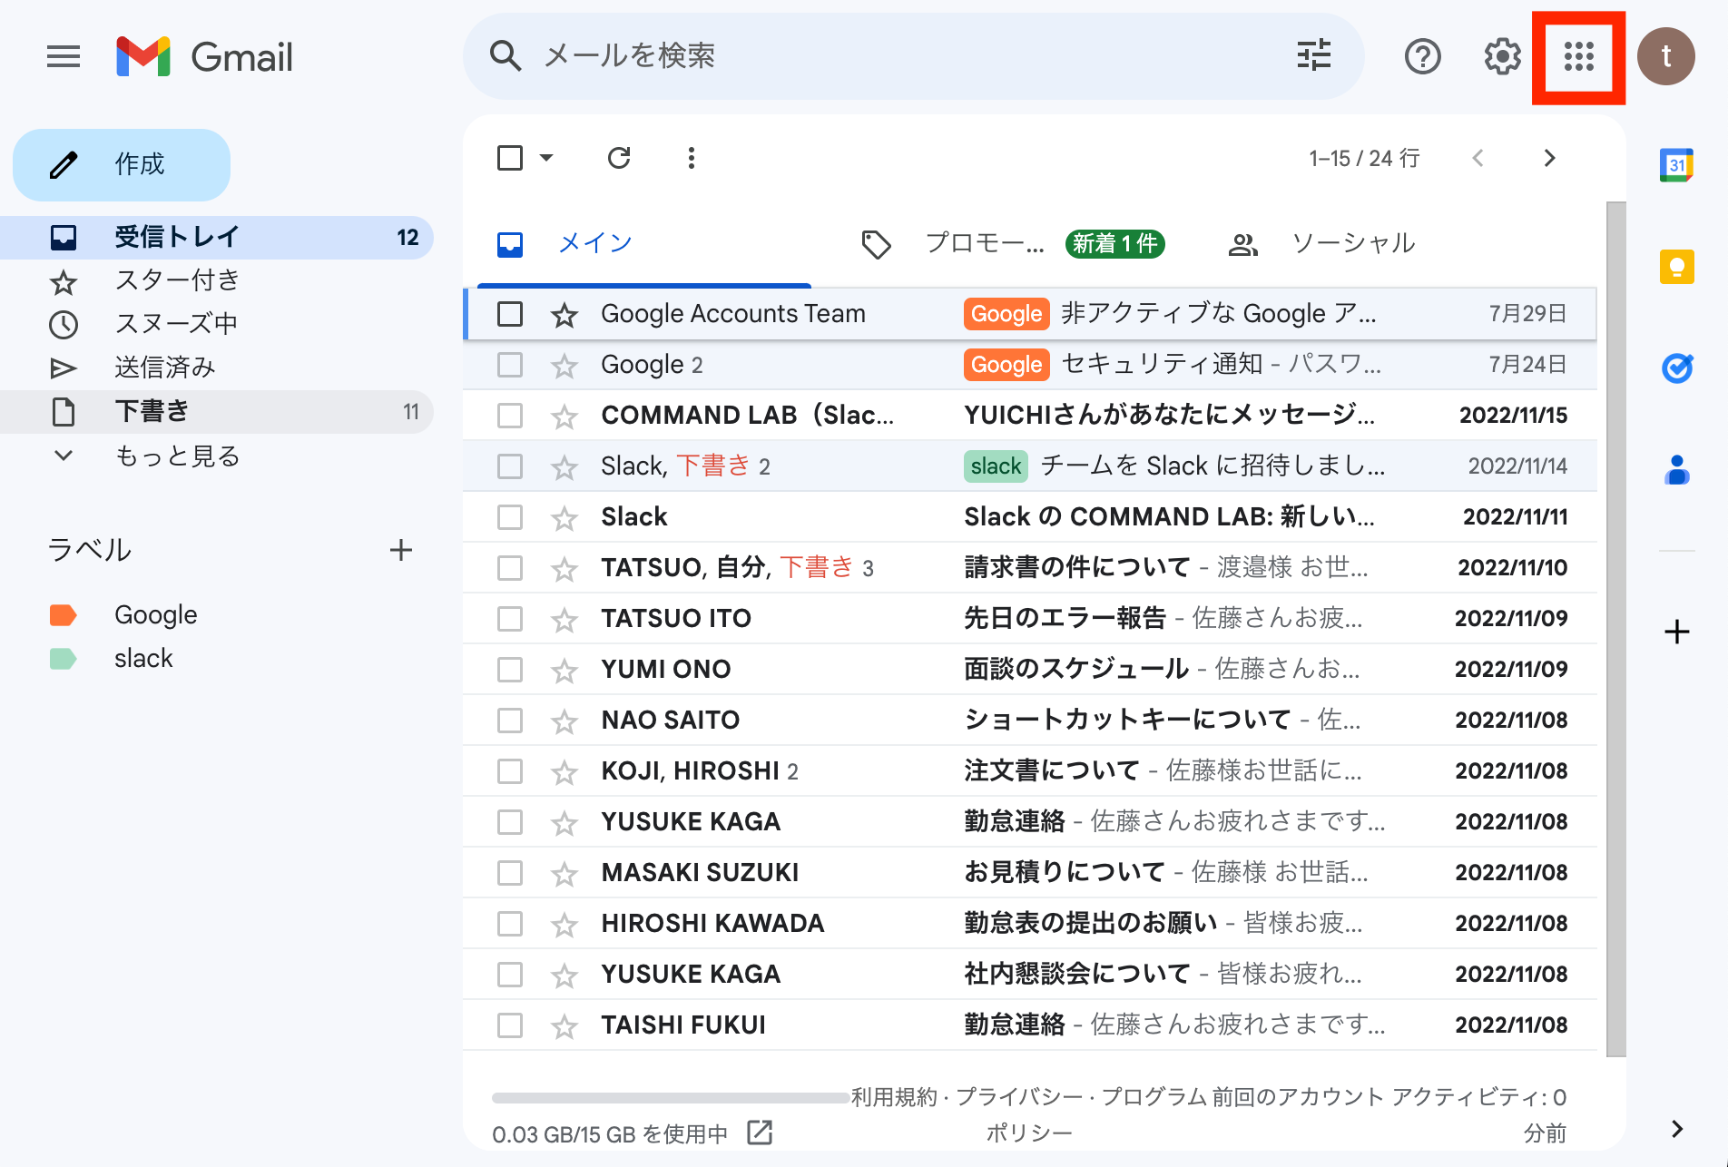
Task: Select the HIROSHI KAWADA email checkbox
Action: 510,924
